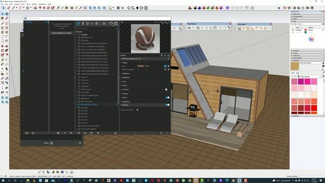Screen dimensions: 325x183
Task: Expand the Outliner tray panel
Action: click(307, 116)
